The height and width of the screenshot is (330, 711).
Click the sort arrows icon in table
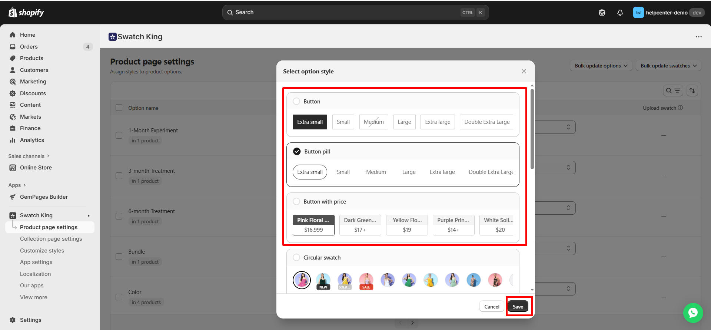pos(692,91)
